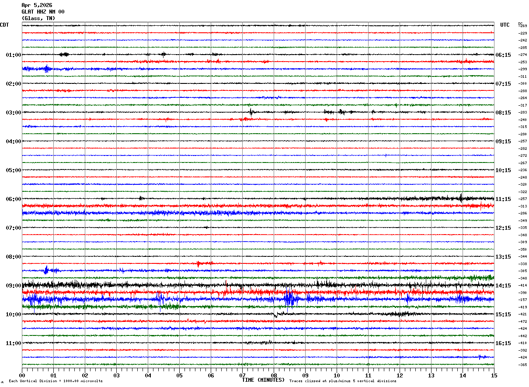This screenshot has height=387, width=529.
Task: Click the DC offset value '-229'
Action: click(x=522, y=33)
